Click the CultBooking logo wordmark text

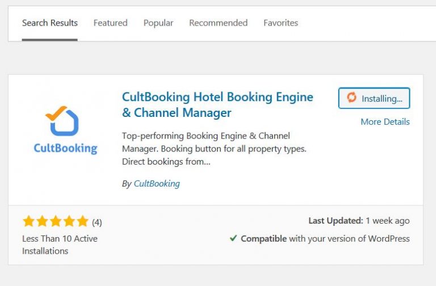pos(65,149)
